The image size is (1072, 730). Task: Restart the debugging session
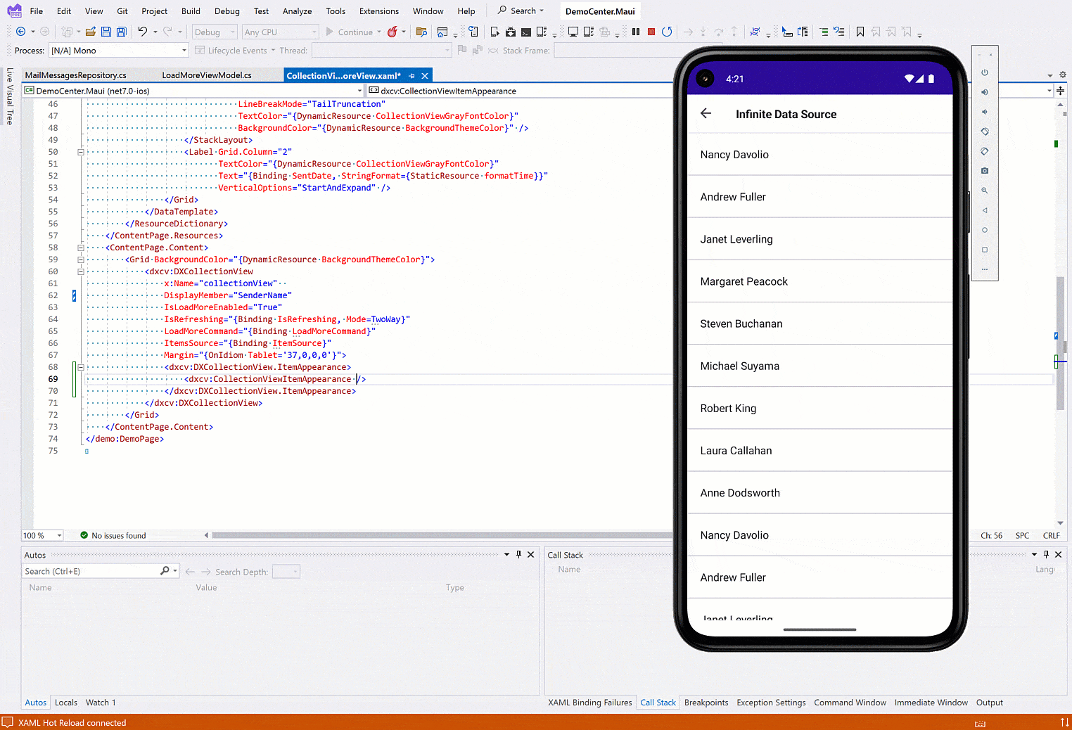(667, 32)
